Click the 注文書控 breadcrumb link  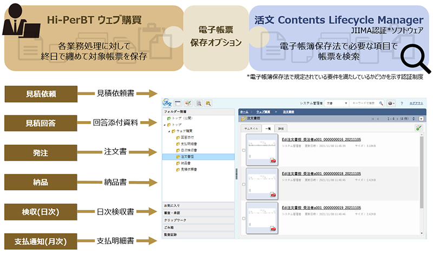pos(288,112)
